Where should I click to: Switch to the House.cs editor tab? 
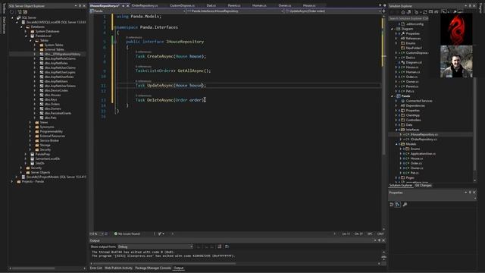309,5
